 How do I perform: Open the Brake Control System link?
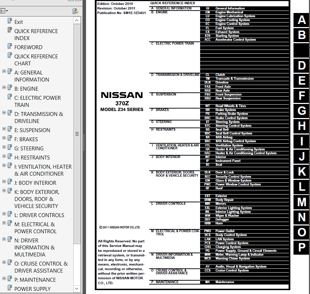coord(231,118)
